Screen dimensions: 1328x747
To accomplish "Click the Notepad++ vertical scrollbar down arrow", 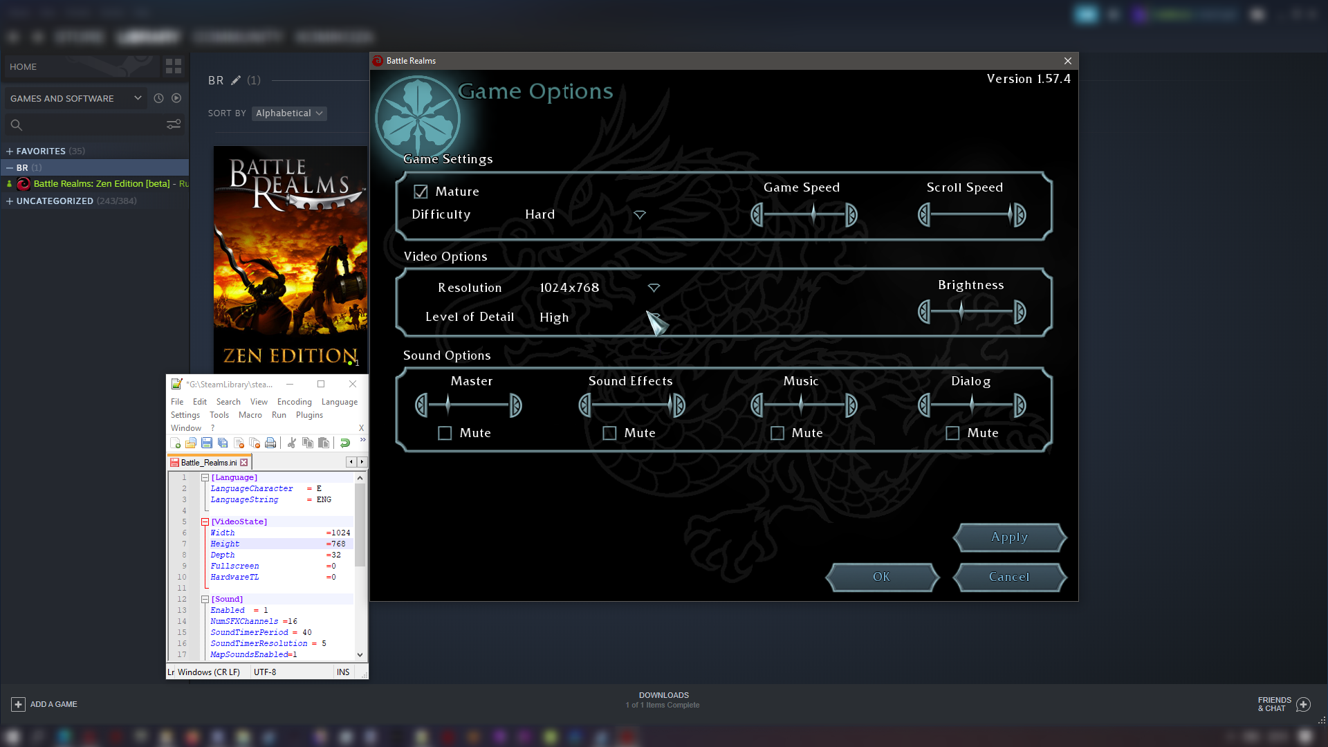I will 360,654.
